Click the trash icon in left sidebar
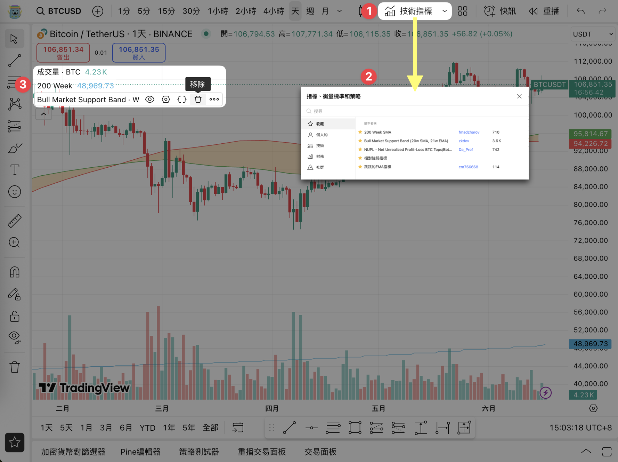Screen dimensions: 618x462 point(14,367)
